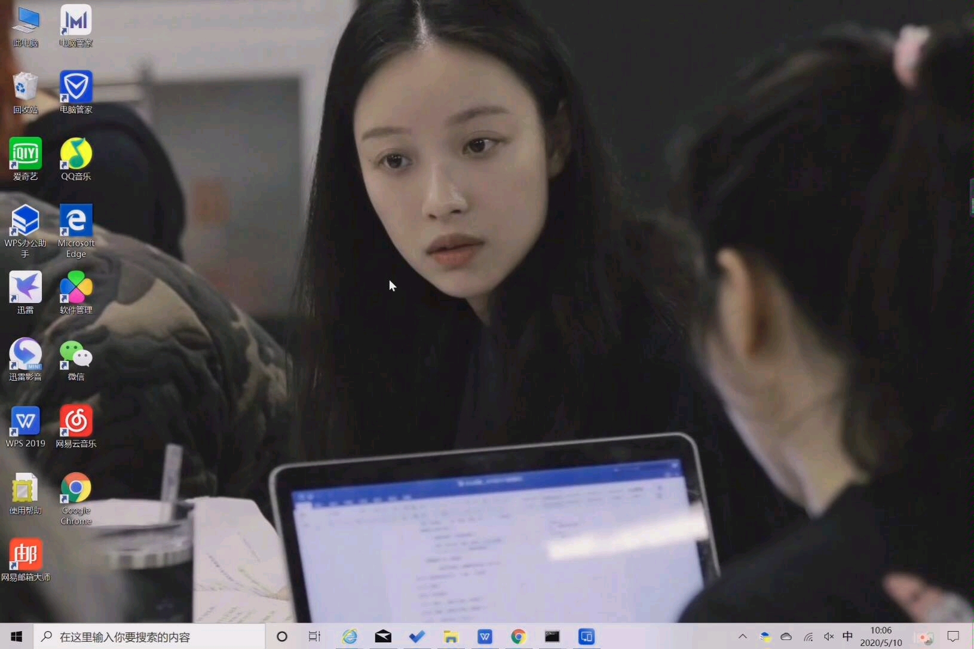Expand hidden system tray icons
The width and height of the screenshot is (974, 649).
click(x=743, y=636)
